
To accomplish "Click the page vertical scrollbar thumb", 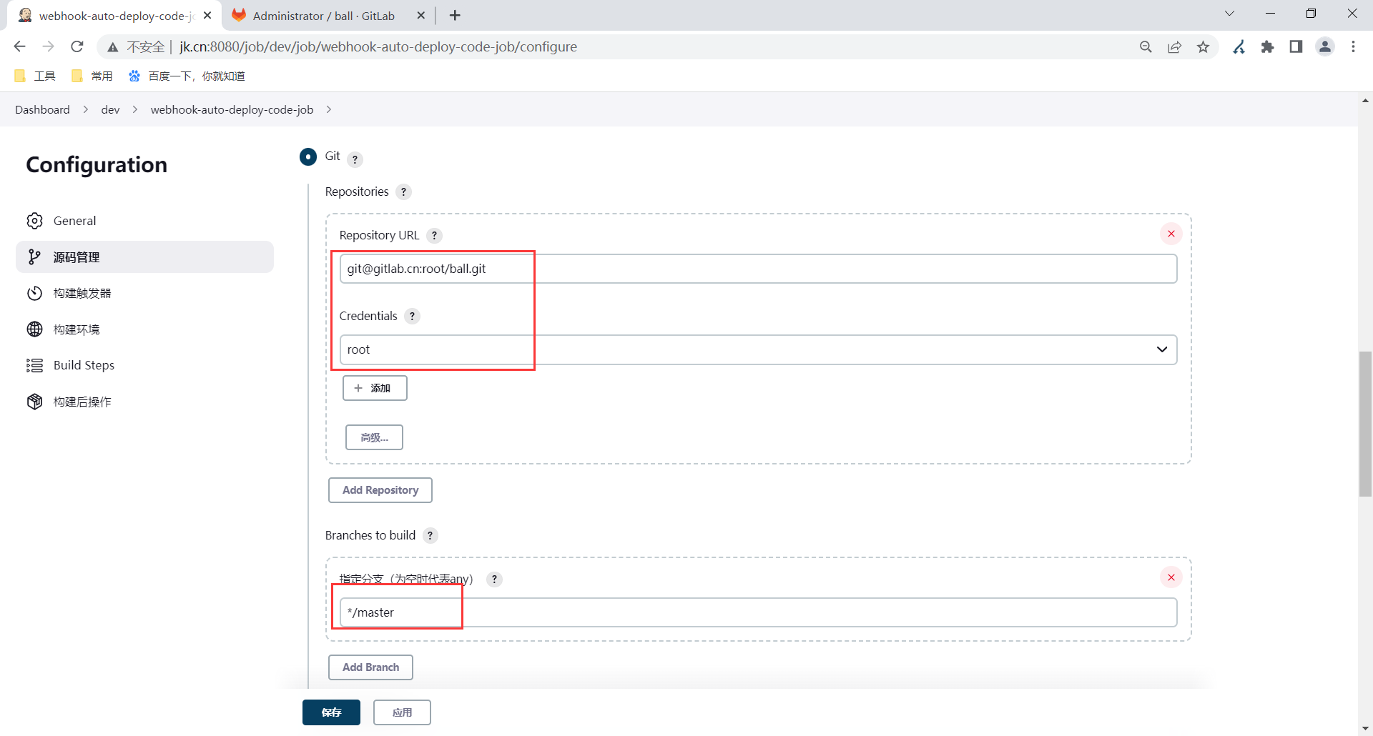I will [x=1365, y=424].
